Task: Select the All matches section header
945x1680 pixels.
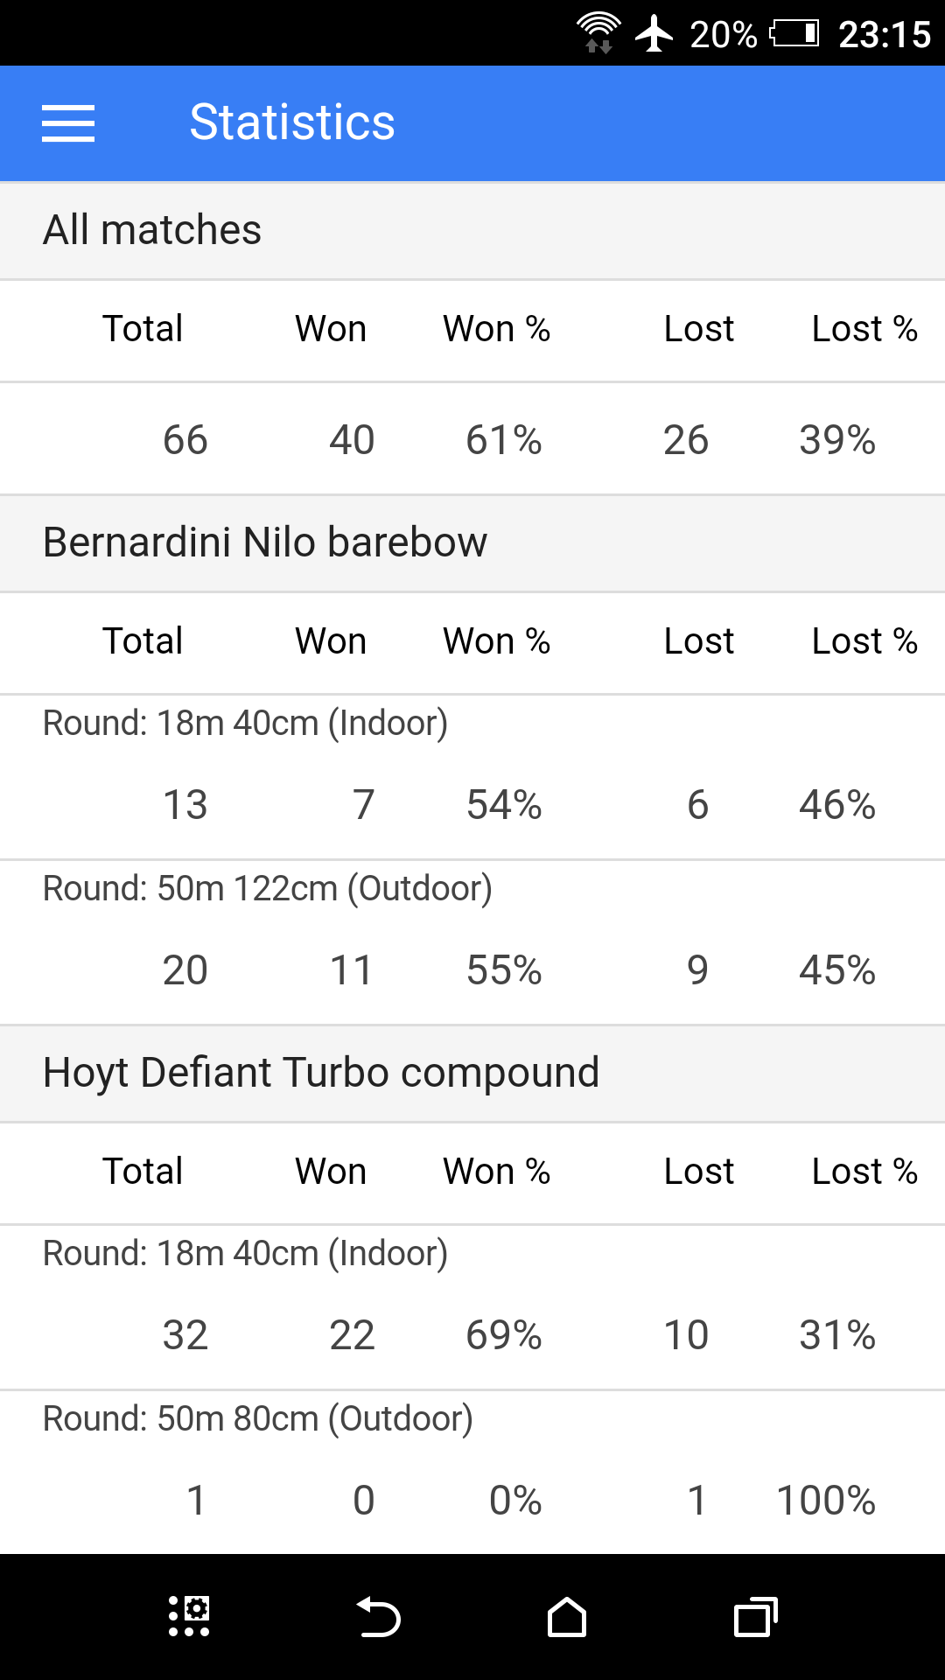Action: tap(152, 230)
